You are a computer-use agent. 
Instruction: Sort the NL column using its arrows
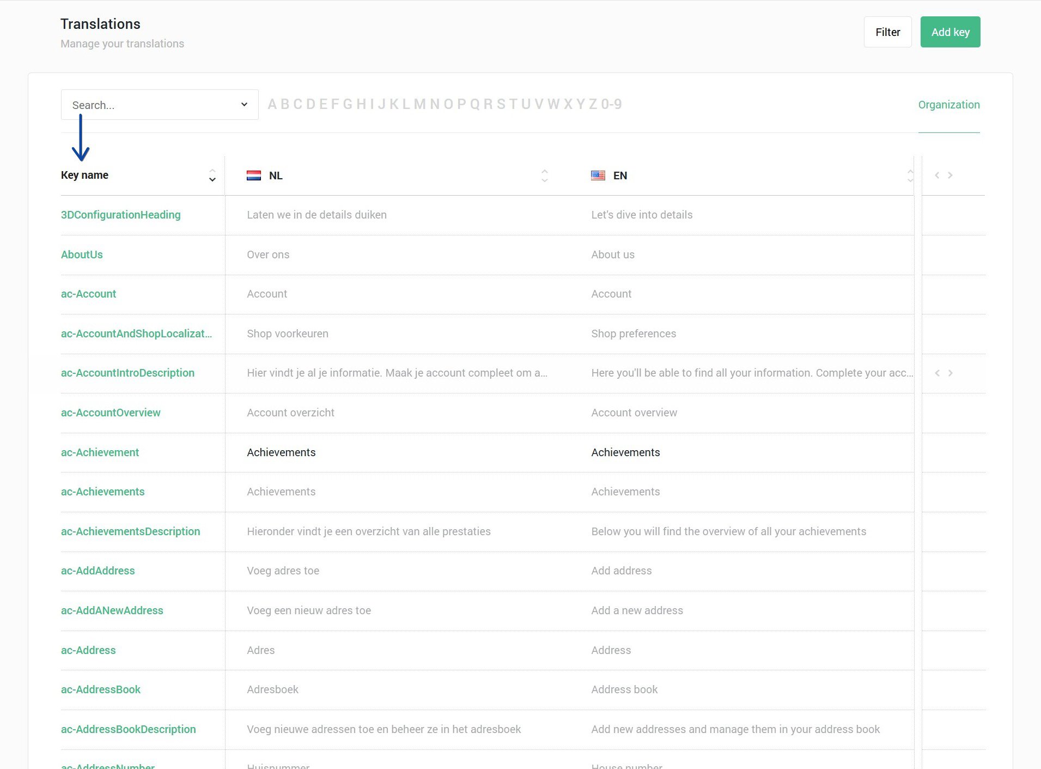click(544, 175)
